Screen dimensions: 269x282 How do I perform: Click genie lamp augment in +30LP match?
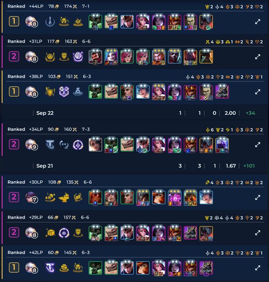point(64,197)
